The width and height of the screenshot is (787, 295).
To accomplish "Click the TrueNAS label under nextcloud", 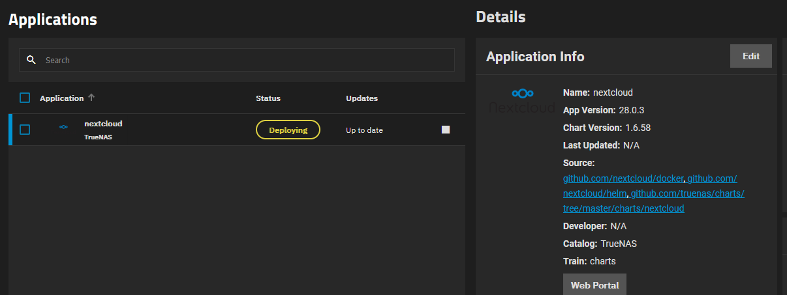I will click(x=99, y=137).
